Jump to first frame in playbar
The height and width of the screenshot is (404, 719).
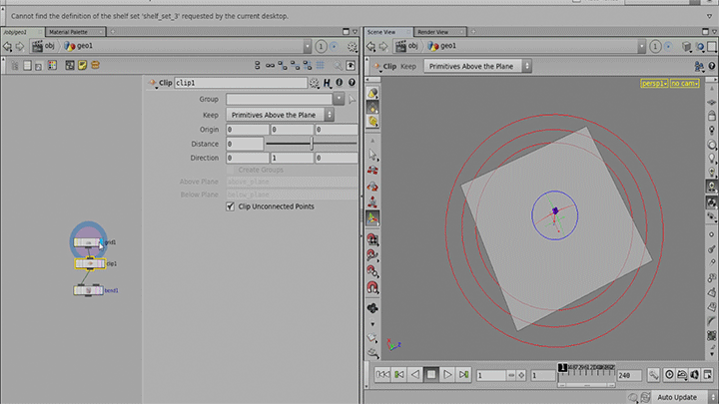pos(382,375)
